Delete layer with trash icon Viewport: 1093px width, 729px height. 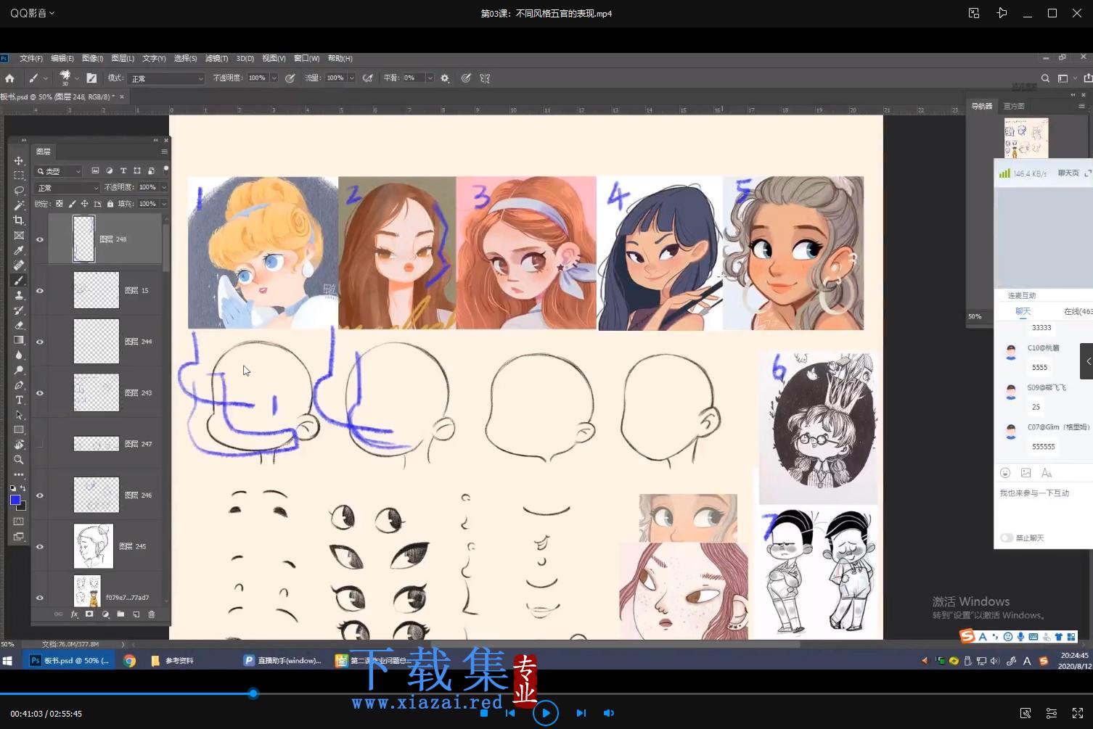click(x=152, y=614)
